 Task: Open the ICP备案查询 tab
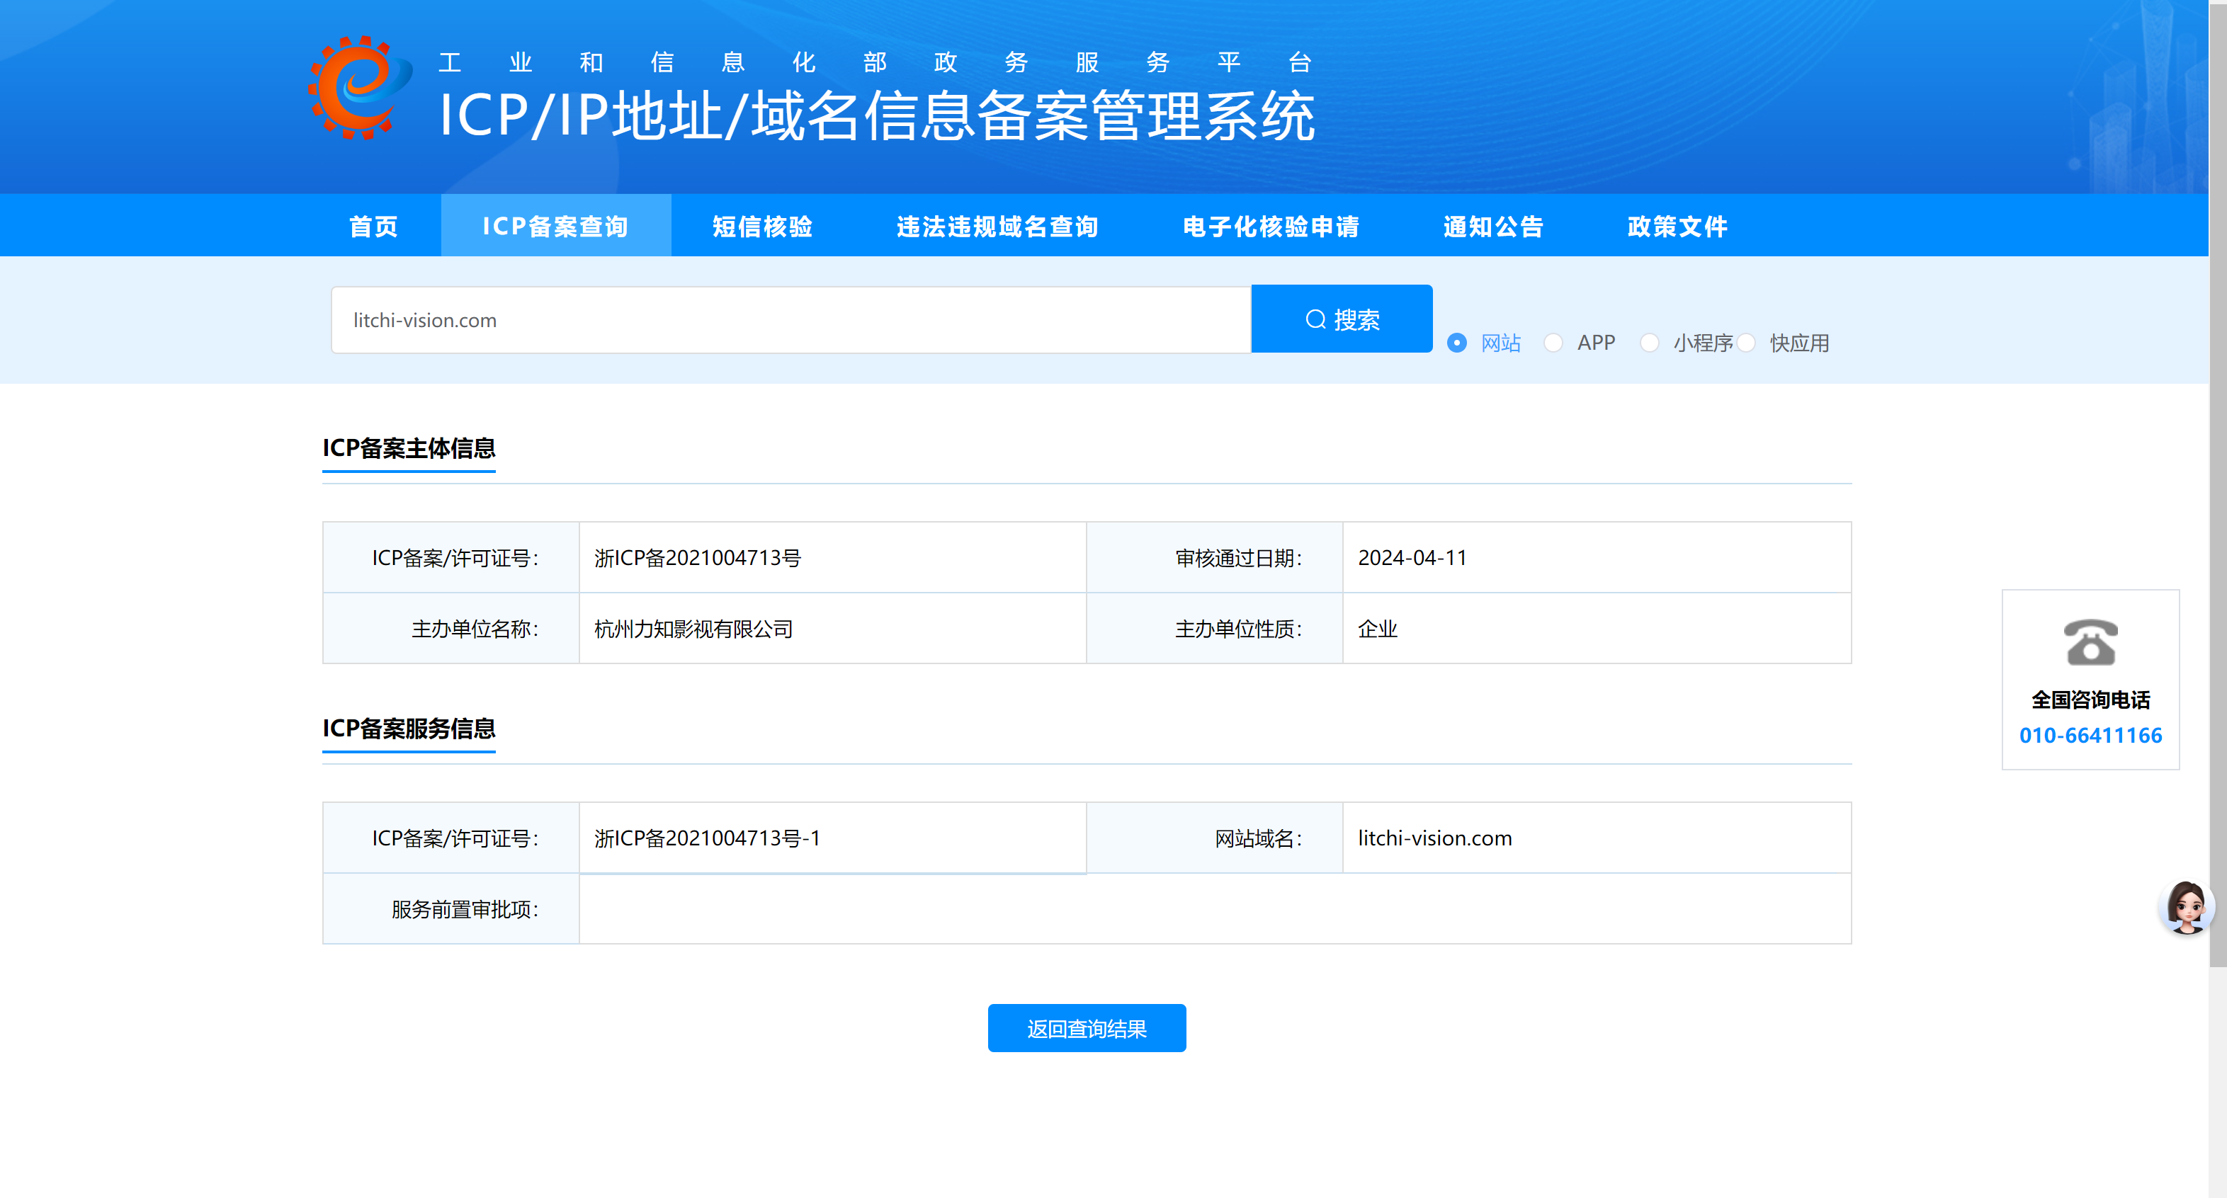coord(556,227)
